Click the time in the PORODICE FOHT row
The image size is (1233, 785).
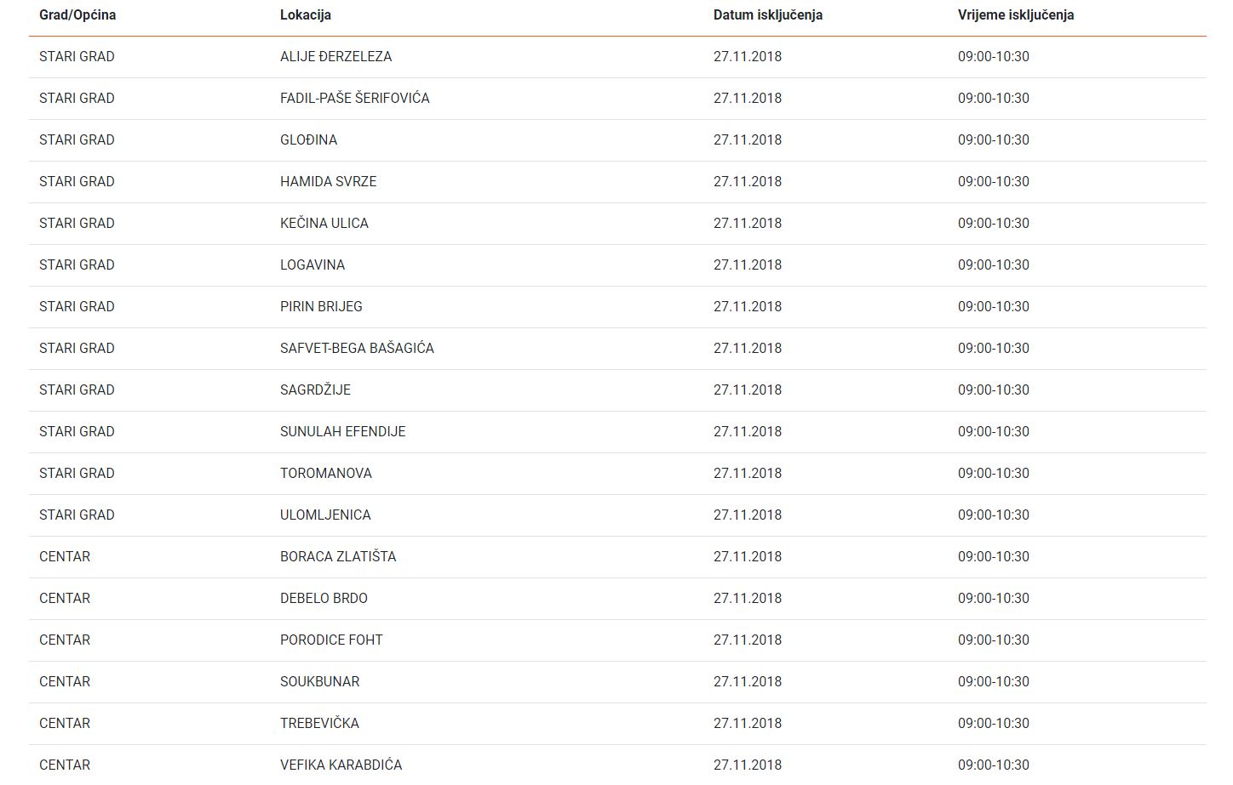[993, 640]
